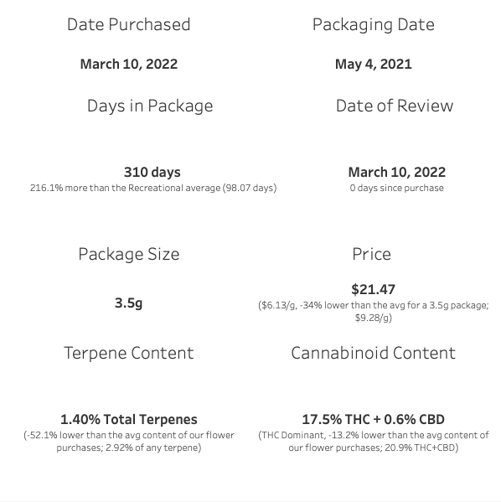Click the Package Size heading
The width and height of the screenshot is (501, 502).
pos(129,254)
